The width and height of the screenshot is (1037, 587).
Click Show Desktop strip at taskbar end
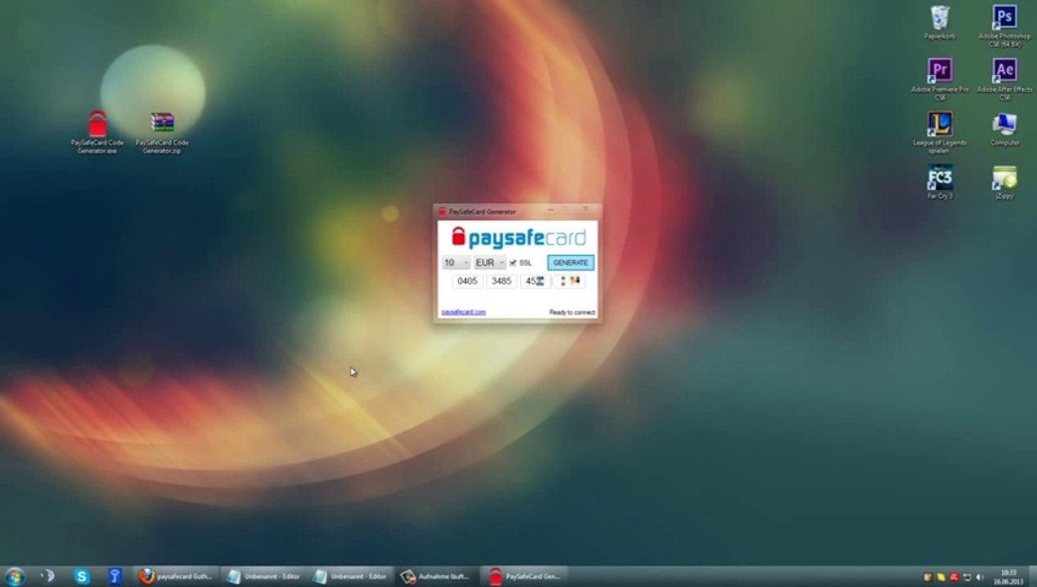pyautogui.click(x=1032, y=577)
